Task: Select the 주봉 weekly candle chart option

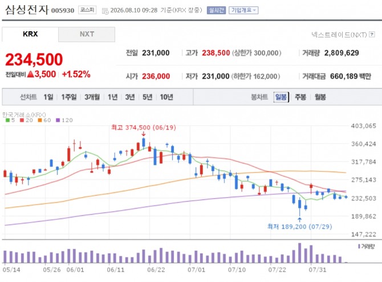Action: 300,97
